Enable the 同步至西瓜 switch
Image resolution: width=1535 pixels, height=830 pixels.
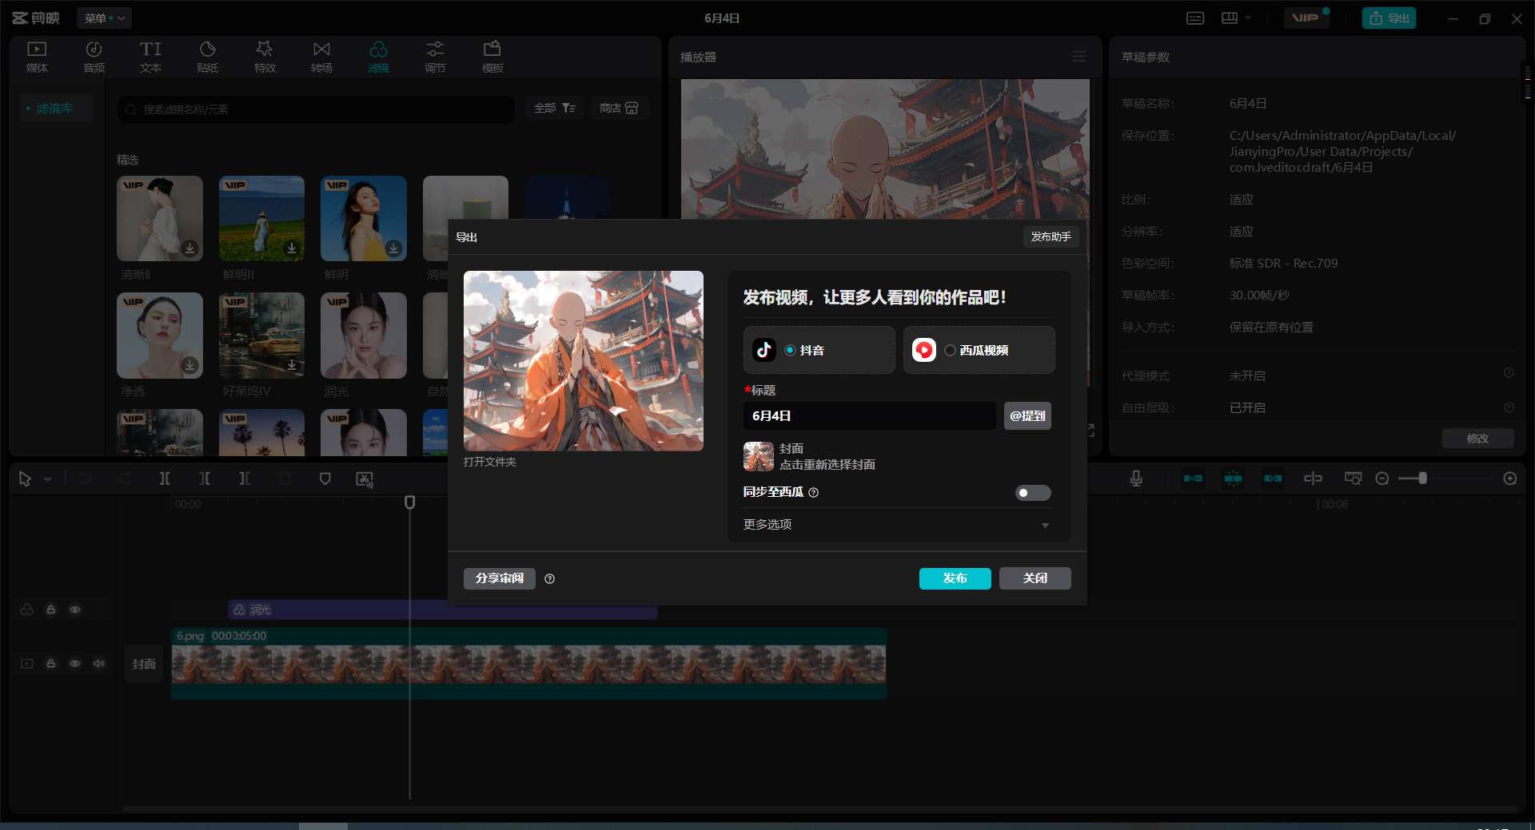click(x=1032, y=493)
